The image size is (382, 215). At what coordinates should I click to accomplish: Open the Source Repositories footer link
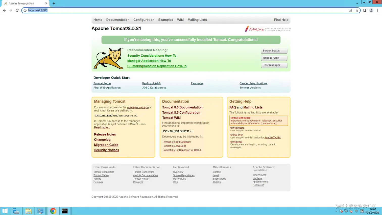coord(184,175)
